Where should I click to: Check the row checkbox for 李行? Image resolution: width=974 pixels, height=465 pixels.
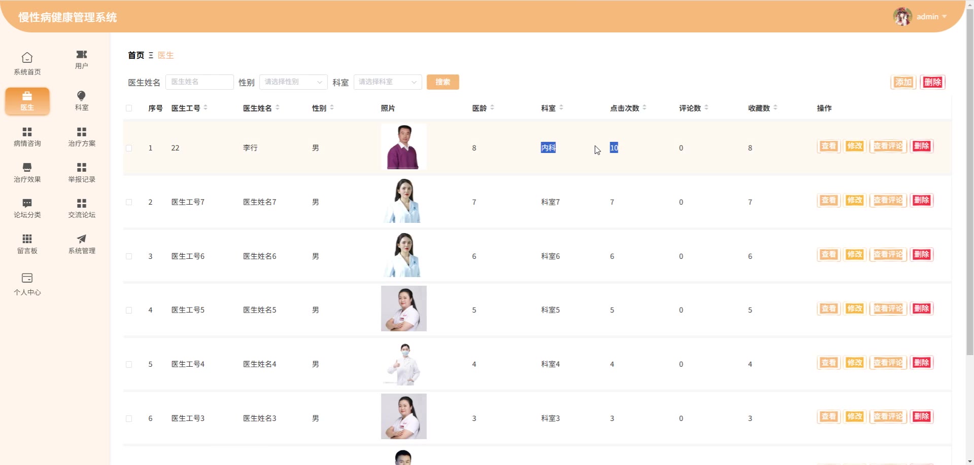pyautogui.click(x=129, y=148)
